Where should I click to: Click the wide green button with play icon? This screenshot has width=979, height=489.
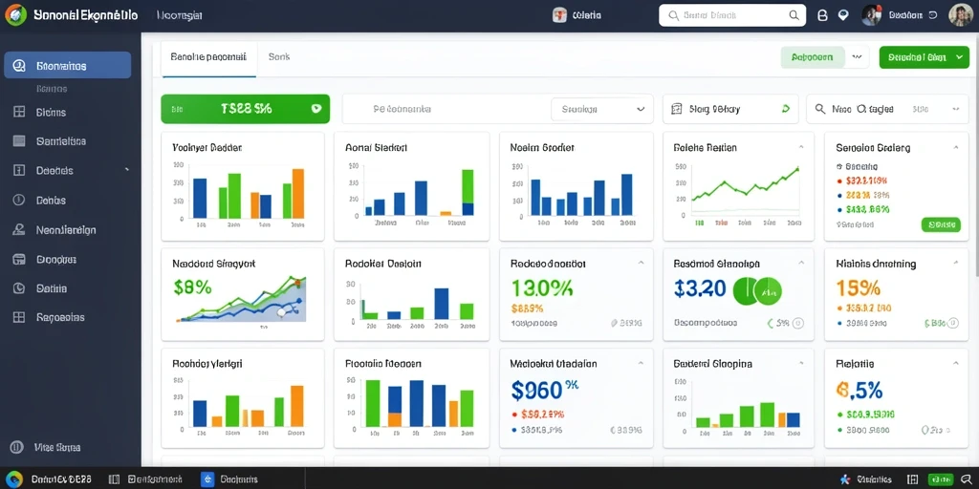tap(245, 109)
